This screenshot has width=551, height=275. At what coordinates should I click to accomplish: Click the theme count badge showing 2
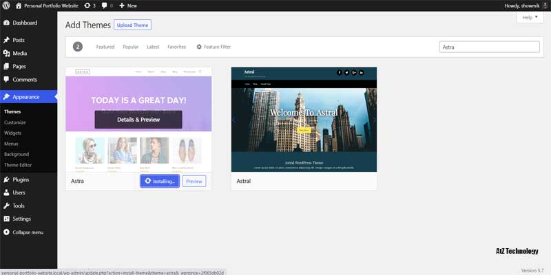78,47
